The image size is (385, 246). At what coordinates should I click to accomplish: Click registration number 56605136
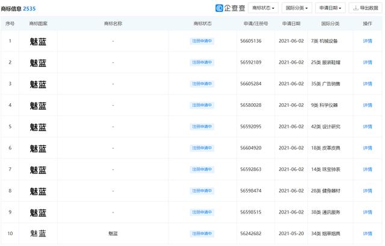coord(251,41)
